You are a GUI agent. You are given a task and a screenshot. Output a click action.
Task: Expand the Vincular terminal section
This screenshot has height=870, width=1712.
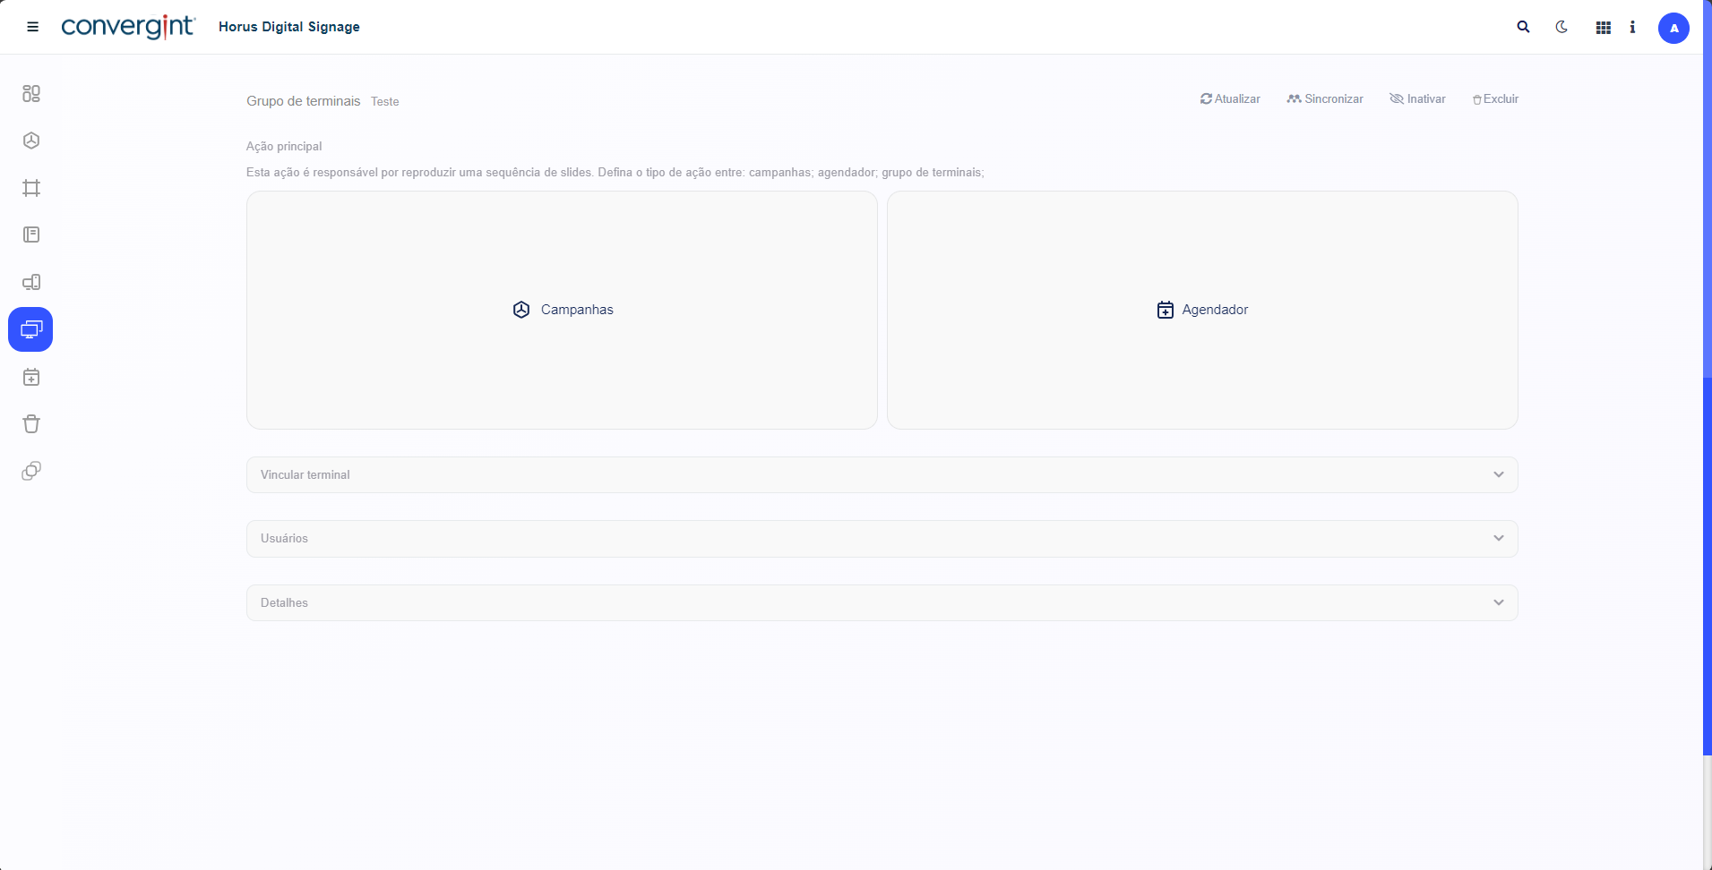882,474
